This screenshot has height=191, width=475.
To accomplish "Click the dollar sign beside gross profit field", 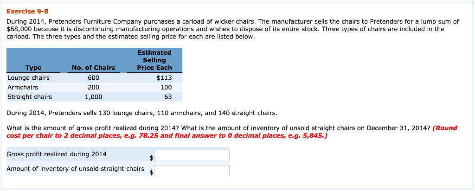I will 152,158.
